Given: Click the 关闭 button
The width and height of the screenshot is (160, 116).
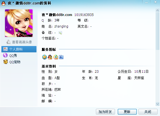Looking at the screenshot, I should click(x=148, y=112).
